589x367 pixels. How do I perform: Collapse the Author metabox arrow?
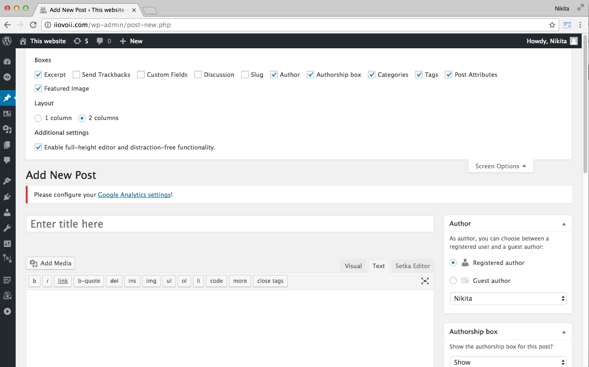[564, 224]
